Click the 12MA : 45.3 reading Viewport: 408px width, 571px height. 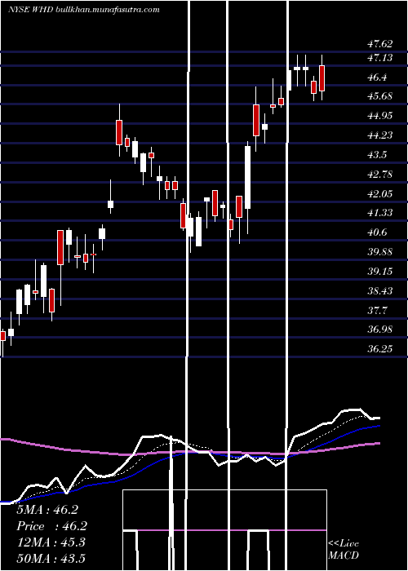(x=51, y=542)
